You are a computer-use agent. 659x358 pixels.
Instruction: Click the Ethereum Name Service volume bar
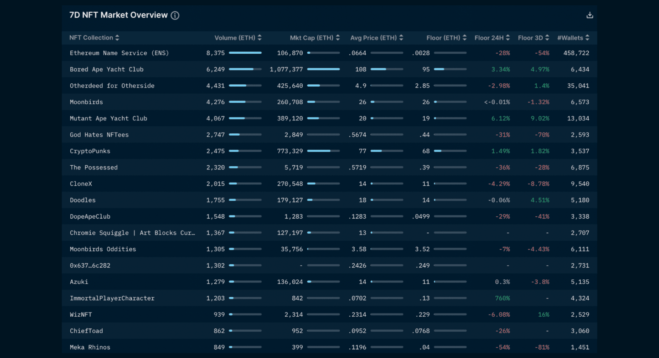[245, 53]
